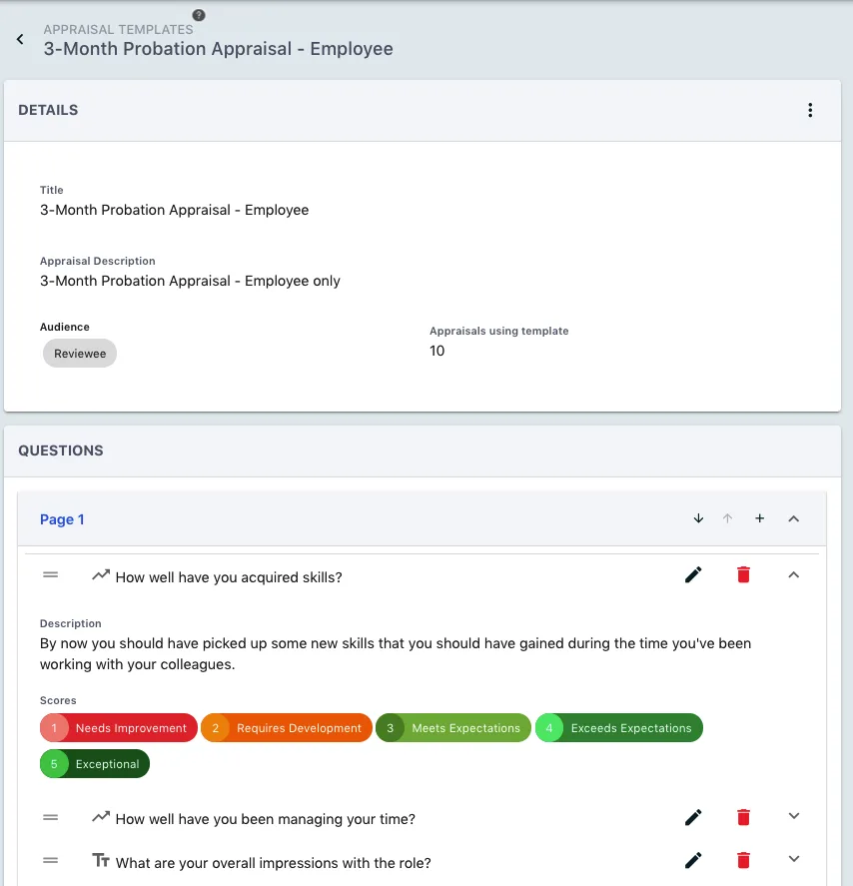Viewport: 853px width, 886px height.
Task: Click the score icon beside managing your time
Action: tap(101, 817)
